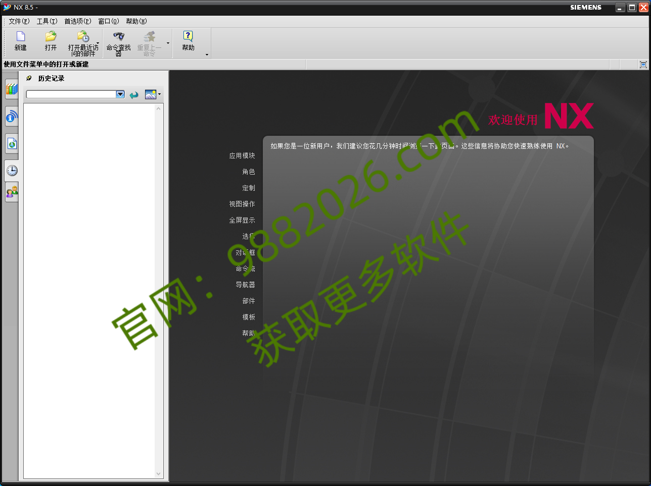Select the 部件 welcome topic

coord(249,301)
